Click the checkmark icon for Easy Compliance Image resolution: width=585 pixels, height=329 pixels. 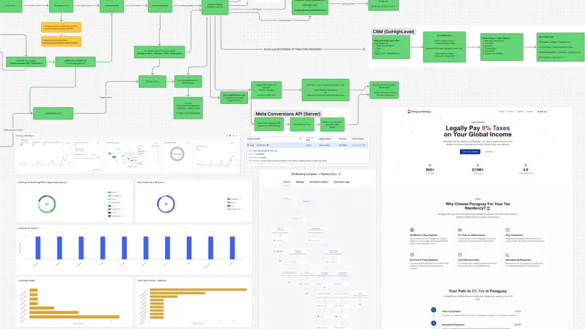coord(507,230)
